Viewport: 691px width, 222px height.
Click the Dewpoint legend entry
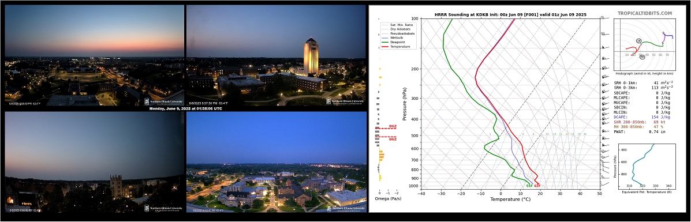(395, 42)
